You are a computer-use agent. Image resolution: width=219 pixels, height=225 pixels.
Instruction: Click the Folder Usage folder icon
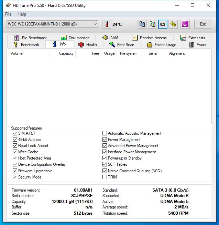tap(150, 44)
